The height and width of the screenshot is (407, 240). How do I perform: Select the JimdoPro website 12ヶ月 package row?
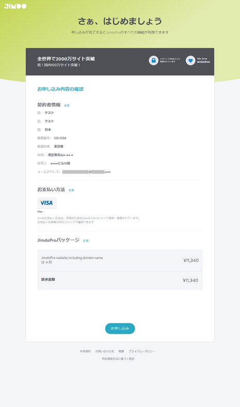(120, 260)
